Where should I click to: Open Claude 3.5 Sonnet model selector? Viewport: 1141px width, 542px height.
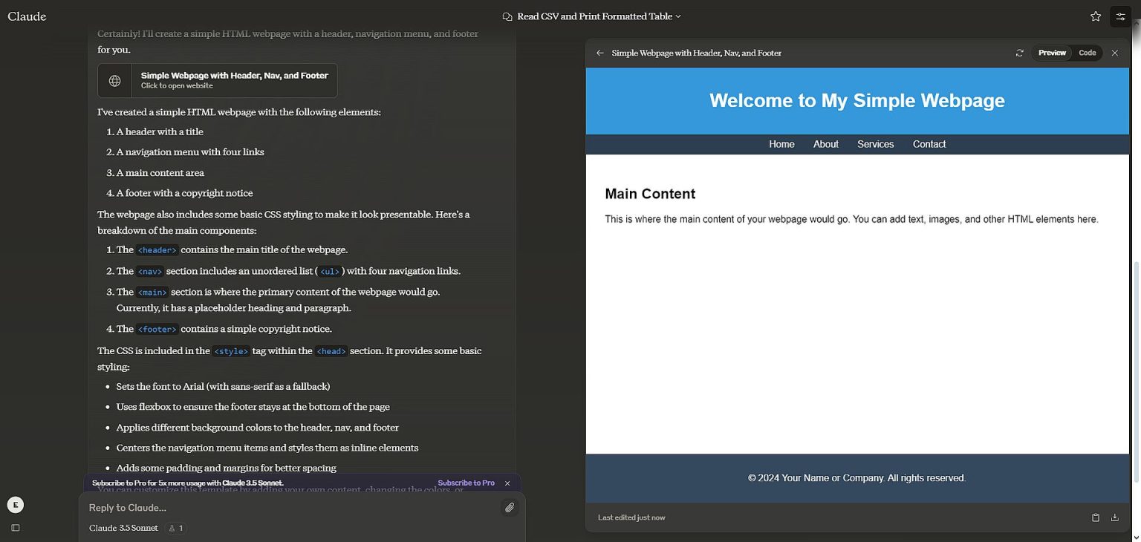click(123, 528)
